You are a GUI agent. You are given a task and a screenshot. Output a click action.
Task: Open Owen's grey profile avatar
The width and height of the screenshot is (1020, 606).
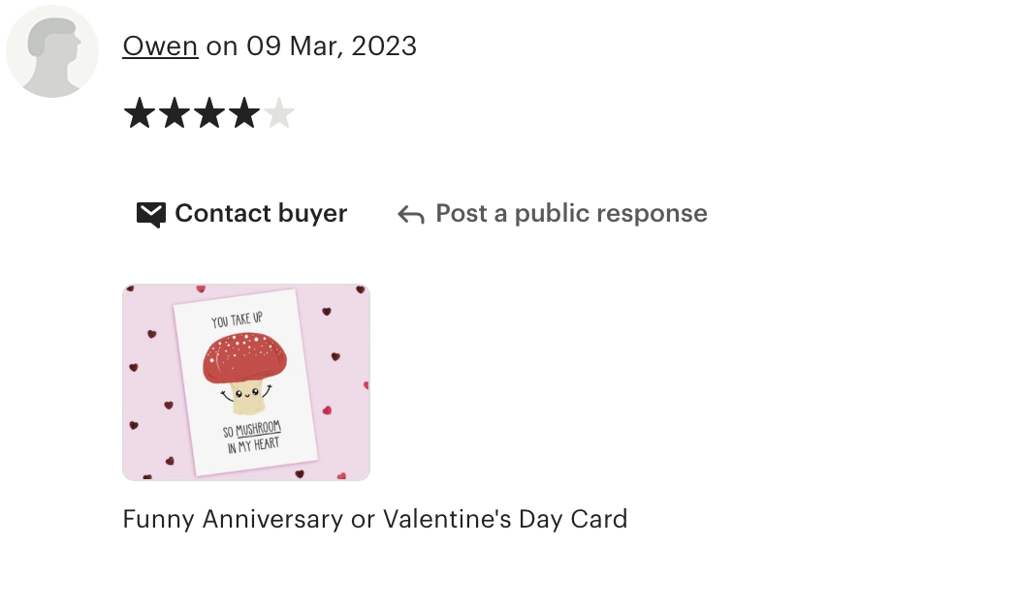[52, 51]
